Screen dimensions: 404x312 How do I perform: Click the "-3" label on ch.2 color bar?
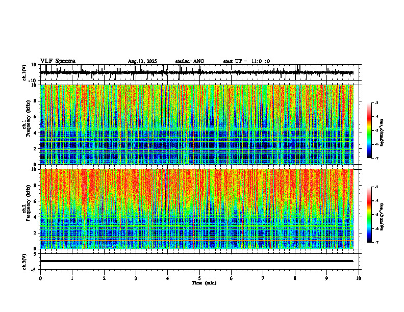(376, 187)
